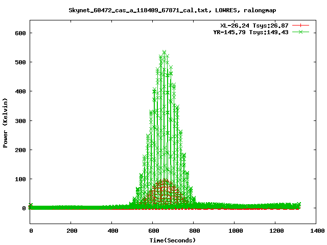Screen dimensions: 327x245
Task: Click the 800 x-axis tick label
Action: pyautogui.click(x=194, y=231)
